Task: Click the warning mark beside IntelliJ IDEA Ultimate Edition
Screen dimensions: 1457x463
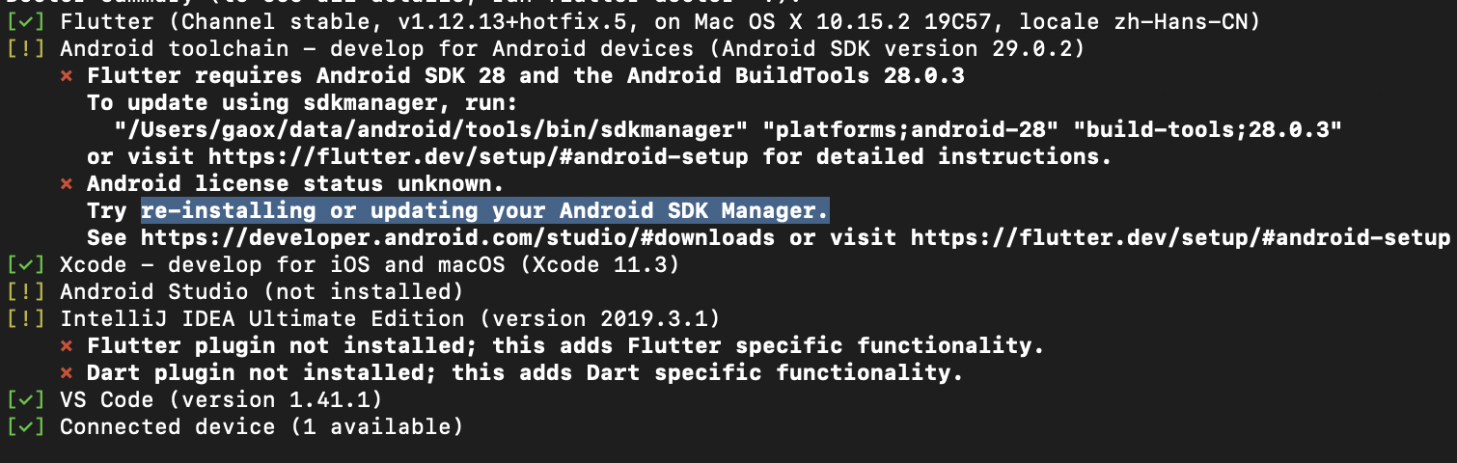Action: pyautogui.click(x=25, y=318)
